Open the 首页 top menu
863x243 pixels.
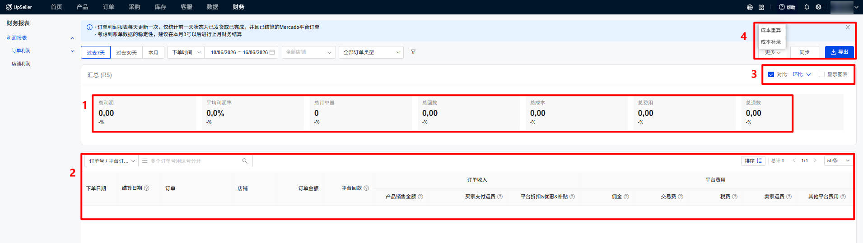point(56,7)
